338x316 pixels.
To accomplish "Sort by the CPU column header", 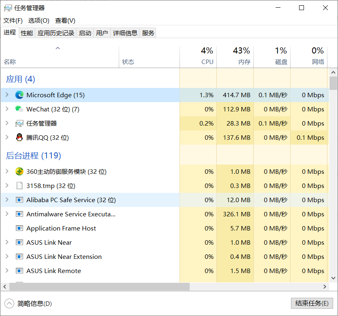I will [198, 57].
